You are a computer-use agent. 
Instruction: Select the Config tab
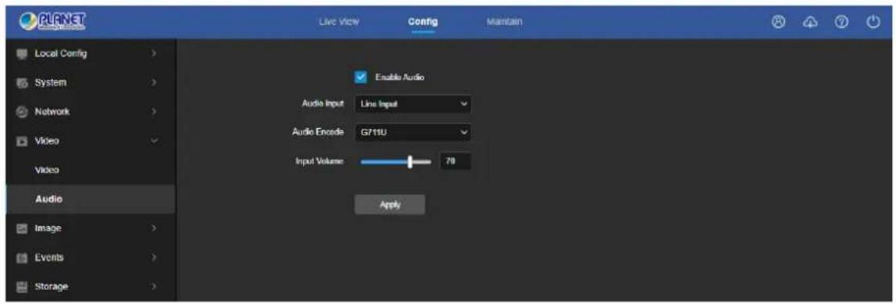pos(423,22)
